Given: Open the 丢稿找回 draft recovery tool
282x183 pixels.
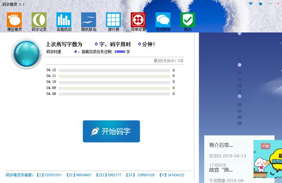Looking at the screenshot, I should [64, 22].
